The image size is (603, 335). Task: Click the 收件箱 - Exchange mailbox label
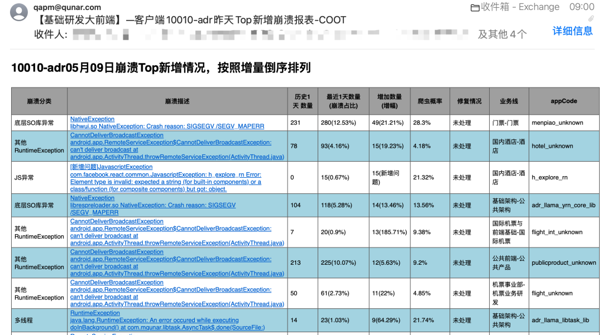[520, 7]
